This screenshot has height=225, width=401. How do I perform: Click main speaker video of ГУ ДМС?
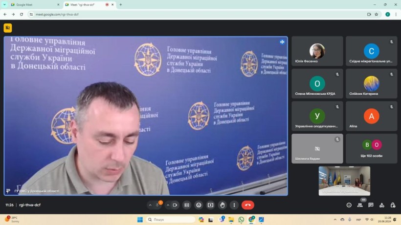tap(146, 116)
